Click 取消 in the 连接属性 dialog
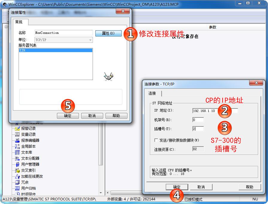 click(92, 116)
